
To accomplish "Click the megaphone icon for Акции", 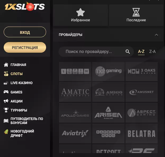I will click(6, 101).
